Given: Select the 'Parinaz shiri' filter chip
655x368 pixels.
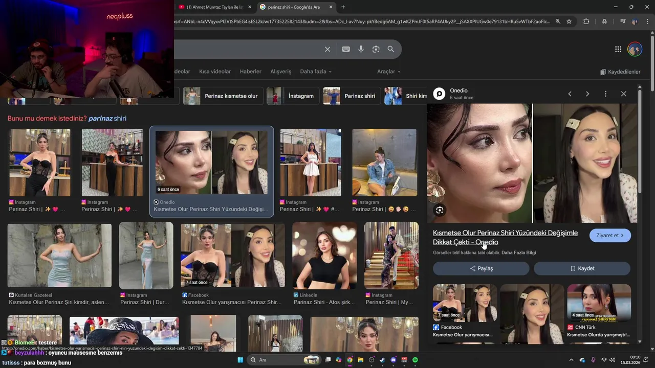Looking at the screenshot, I should coord(352,96).
